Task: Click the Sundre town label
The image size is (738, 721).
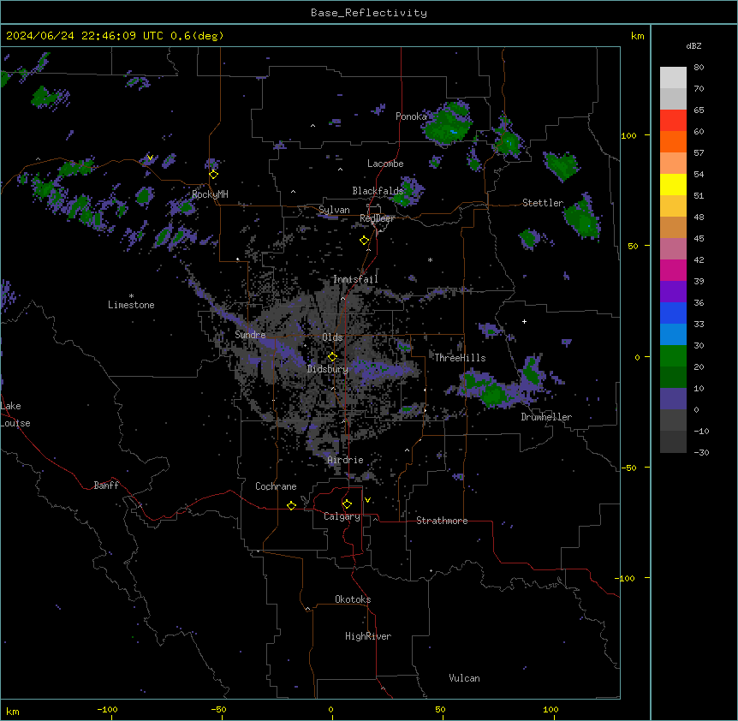Action: (x=250, y=335)
